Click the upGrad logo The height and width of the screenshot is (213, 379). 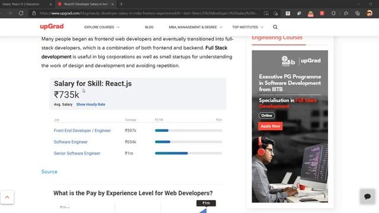point(52,26)
